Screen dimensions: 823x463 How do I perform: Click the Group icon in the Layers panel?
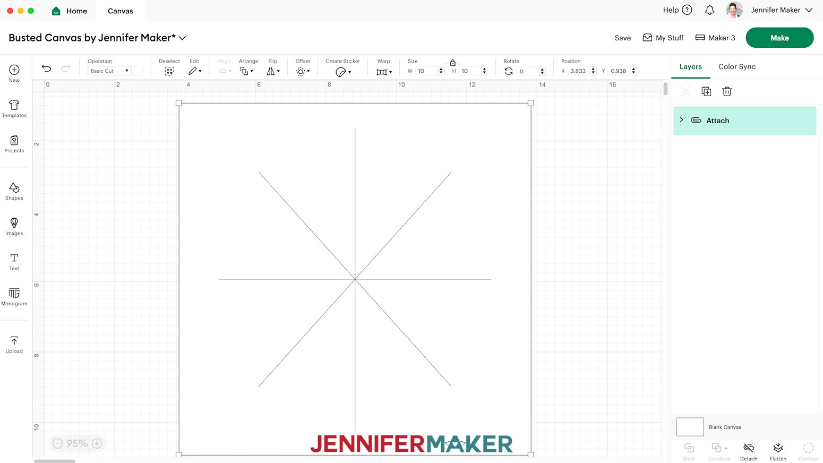click(685, 91)
